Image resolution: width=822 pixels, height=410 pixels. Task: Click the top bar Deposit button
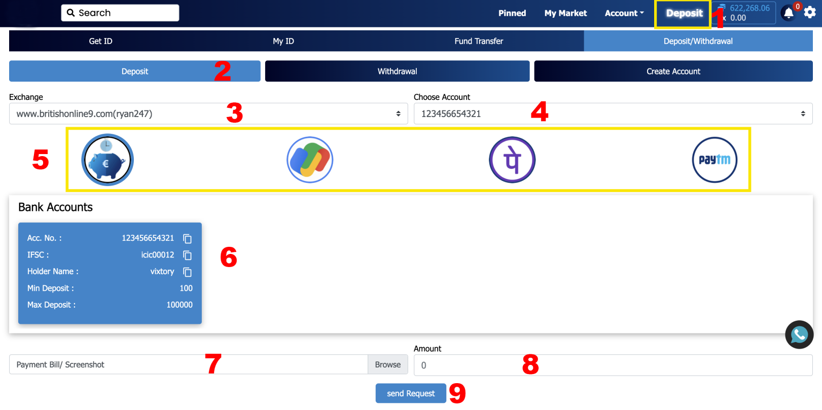684,13
